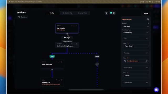Click the FALSE branch label

[x=97, y=56]
